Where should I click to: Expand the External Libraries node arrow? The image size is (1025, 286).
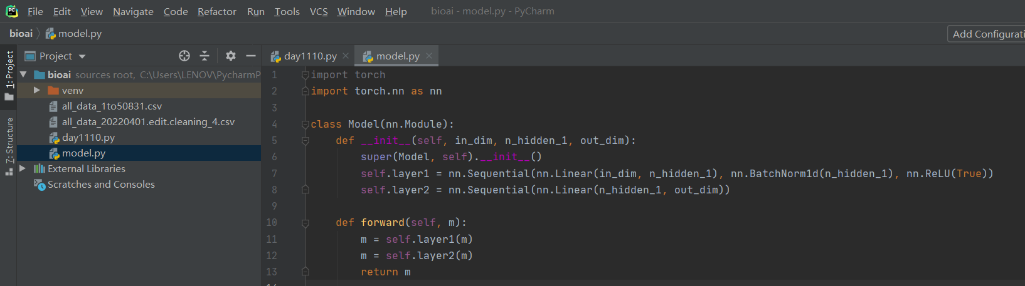pos(23,168)
